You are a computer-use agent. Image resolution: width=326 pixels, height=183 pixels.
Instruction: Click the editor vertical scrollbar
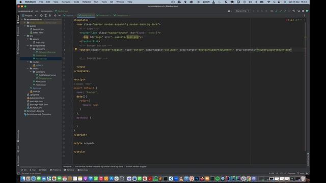305,87
